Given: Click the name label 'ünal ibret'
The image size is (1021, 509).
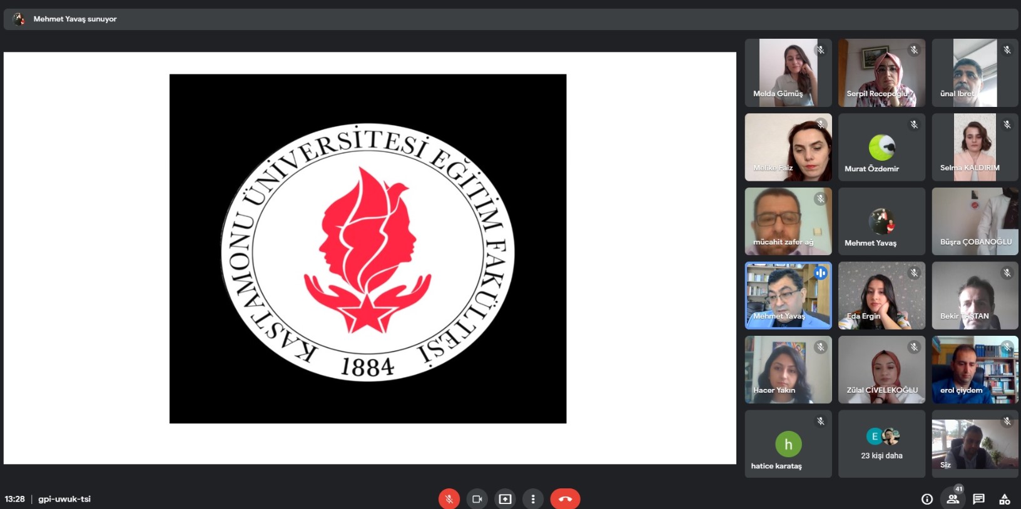Looking at the screenshot, I should (957, 94).
